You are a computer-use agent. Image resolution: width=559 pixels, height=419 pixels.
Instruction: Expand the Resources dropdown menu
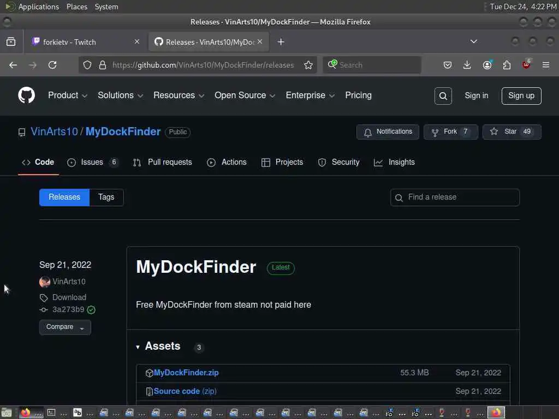coord(179,95)
